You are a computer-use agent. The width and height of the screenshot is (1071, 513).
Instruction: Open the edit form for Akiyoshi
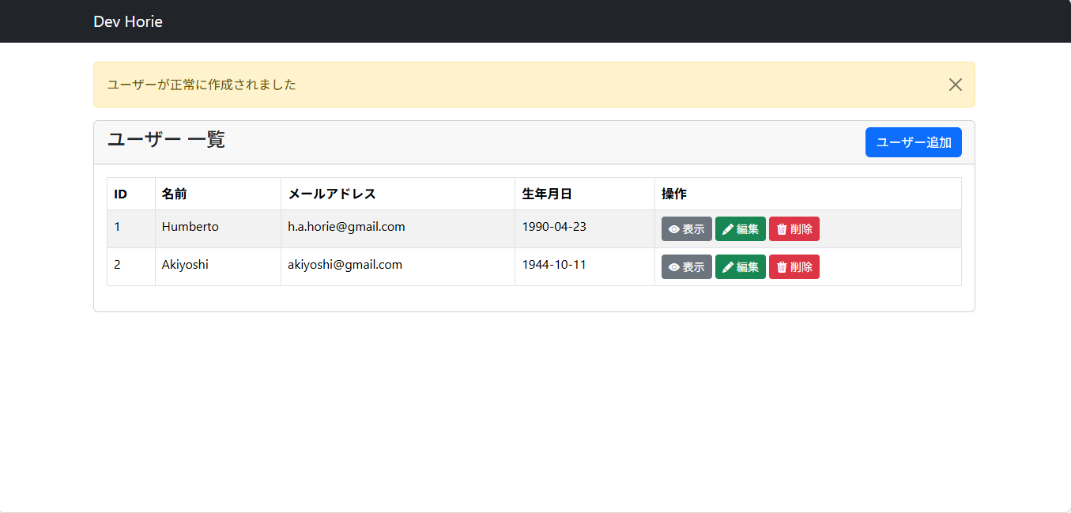(x=740, y=266)
